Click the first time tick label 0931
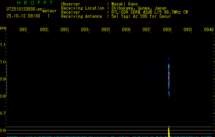 [x=24, y=29]
